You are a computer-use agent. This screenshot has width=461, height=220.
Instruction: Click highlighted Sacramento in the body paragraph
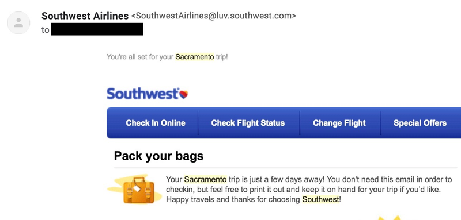[x=206, y=179]
